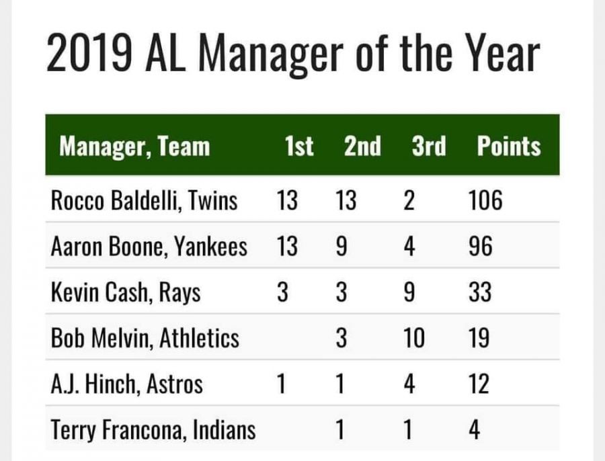Click Aaron Boone's 9 second-place votes
The width and height of the screenshot is (605, 461).
tap(341, 247)
